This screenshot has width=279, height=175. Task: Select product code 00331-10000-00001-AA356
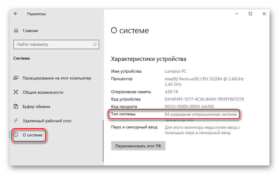point(189,106)
